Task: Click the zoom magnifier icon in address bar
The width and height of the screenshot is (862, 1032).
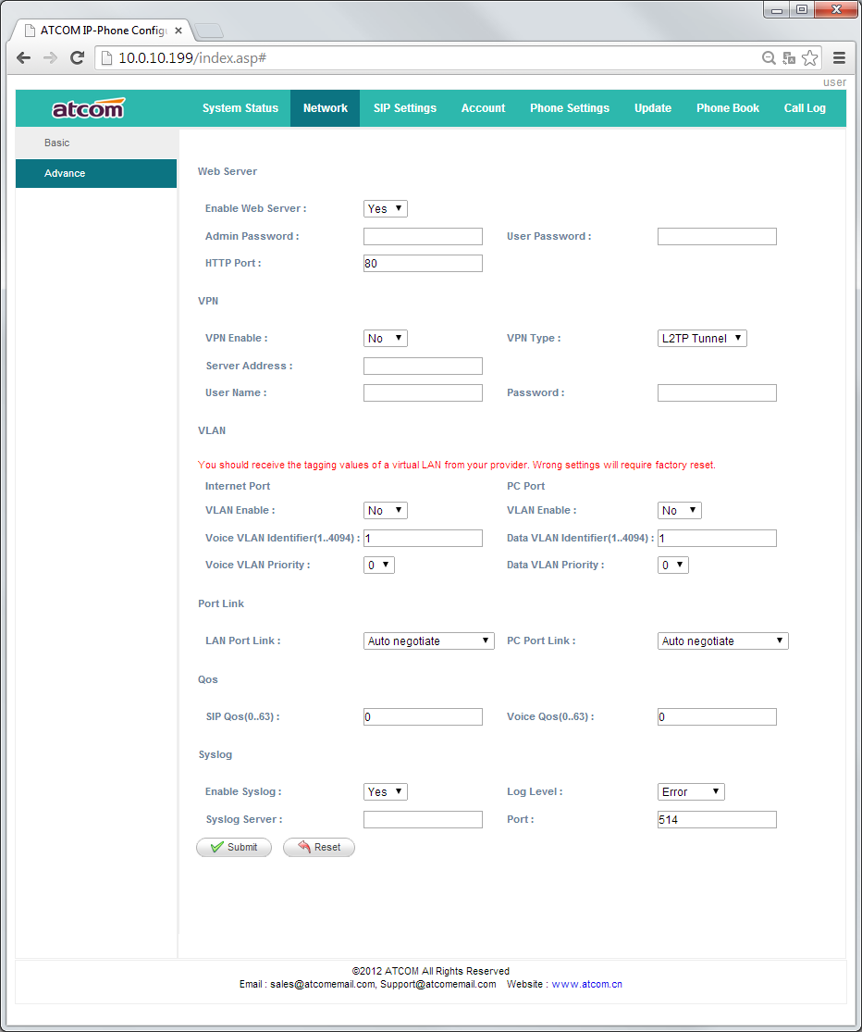Action: [769, 58]
